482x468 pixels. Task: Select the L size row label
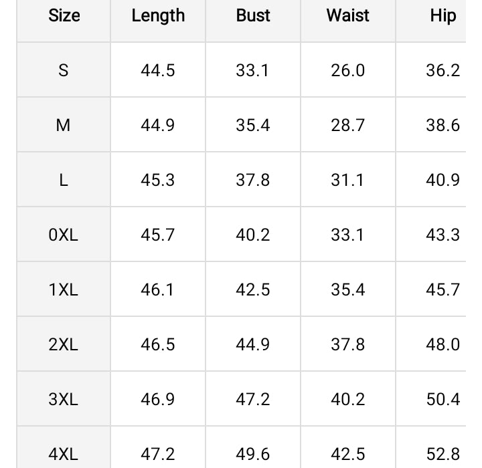(x=64, y=180)
